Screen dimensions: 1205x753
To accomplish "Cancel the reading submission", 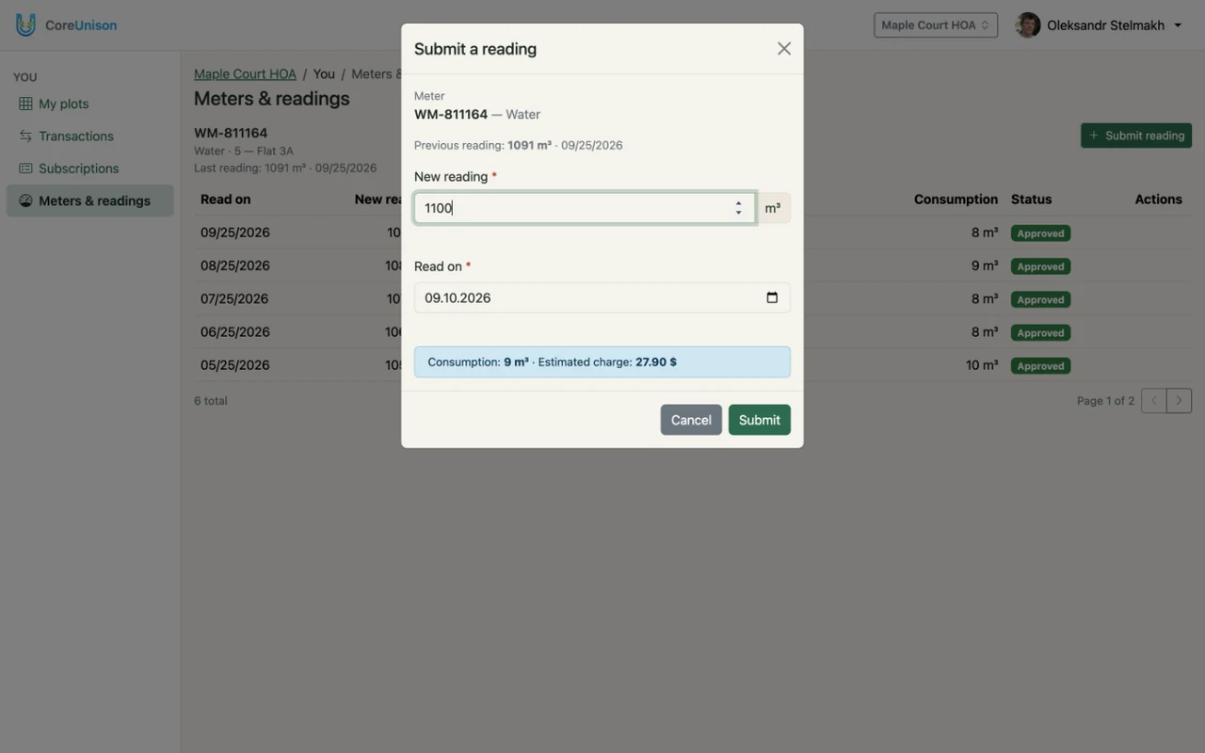I will coord(691,420).
